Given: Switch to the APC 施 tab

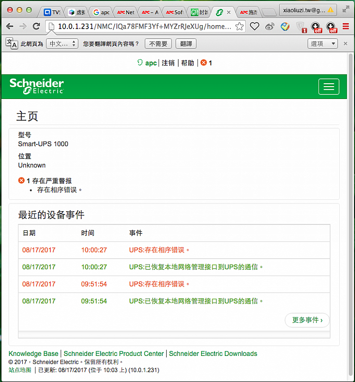Looking at the screenshot, I should 248,12.
